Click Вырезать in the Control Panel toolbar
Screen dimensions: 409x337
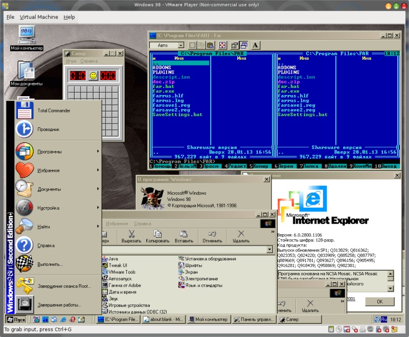point(131,237)
